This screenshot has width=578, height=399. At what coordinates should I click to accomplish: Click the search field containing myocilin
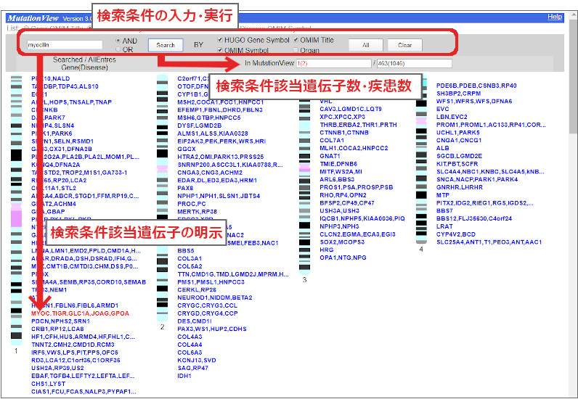[x=64, y=45]
